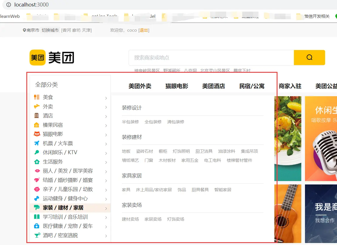Click the airplane icon for 机票/火车票
This screenshot has width=337, height=245.
[37, 143]
